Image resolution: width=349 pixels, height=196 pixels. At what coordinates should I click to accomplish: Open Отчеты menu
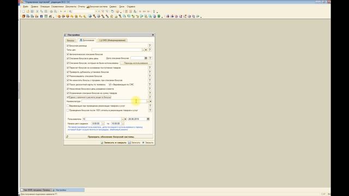[81, 7]
